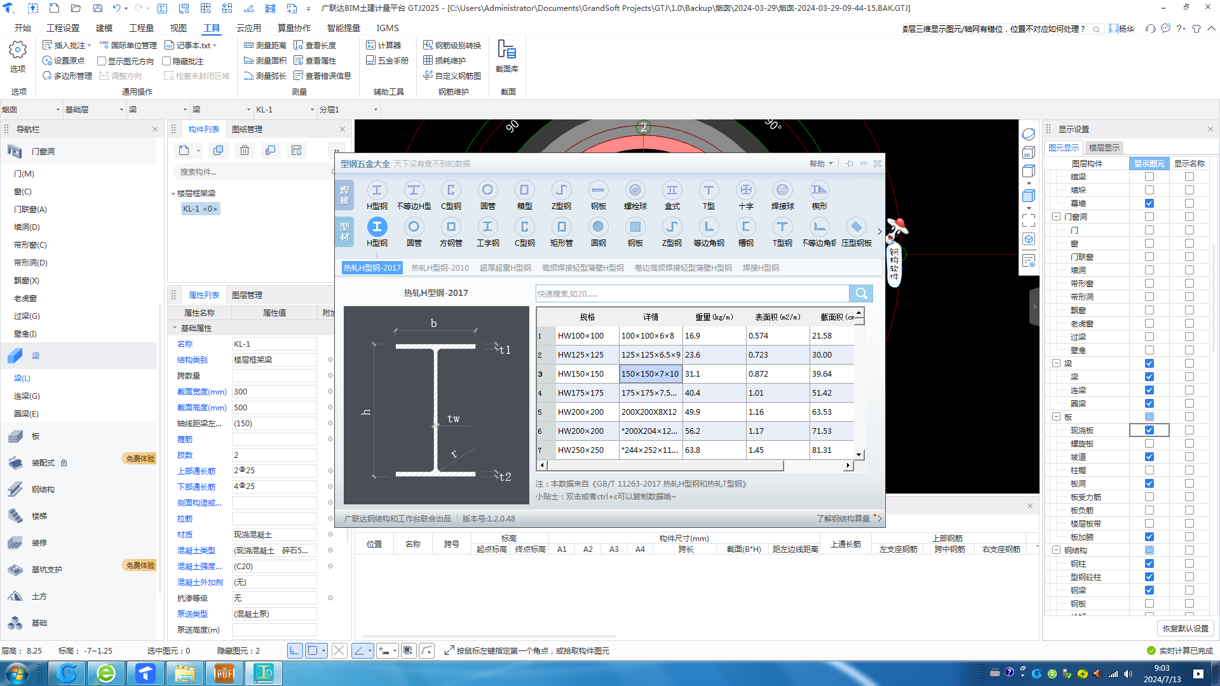
Task: Click 显示名称 column header
Action: tap(1189, 164)
